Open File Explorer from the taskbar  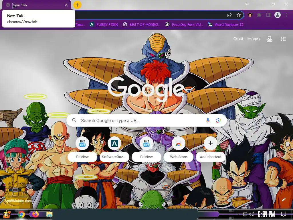pos(49,214)
